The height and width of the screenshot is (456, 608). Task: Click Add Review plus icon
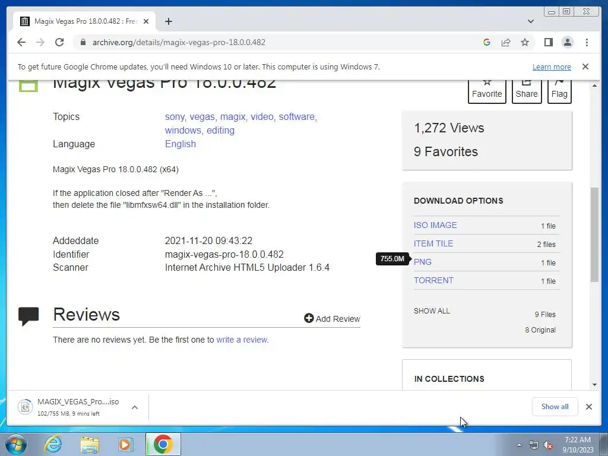point(309,318)
